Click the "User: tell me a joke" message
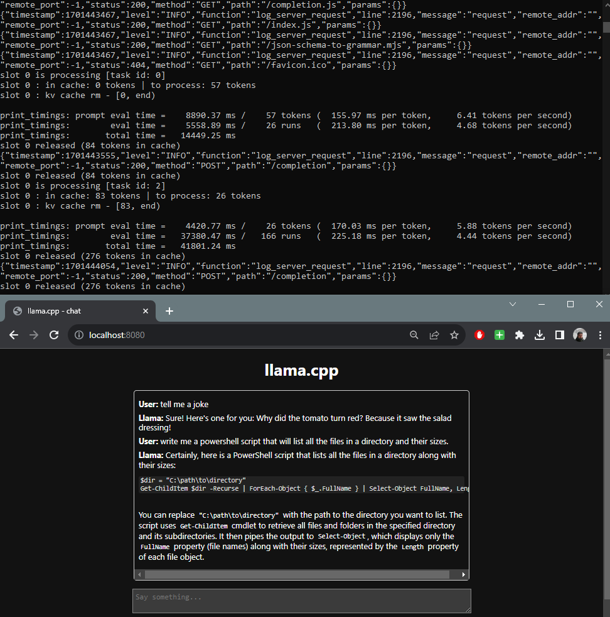Screen dimensions: 610x617 click(173, 404)
